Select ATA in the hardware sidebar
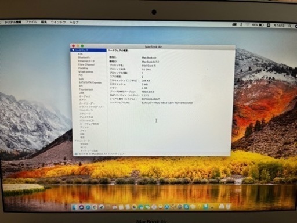The height and width of the screenshot is (223, 297). (x=81, y=54)
